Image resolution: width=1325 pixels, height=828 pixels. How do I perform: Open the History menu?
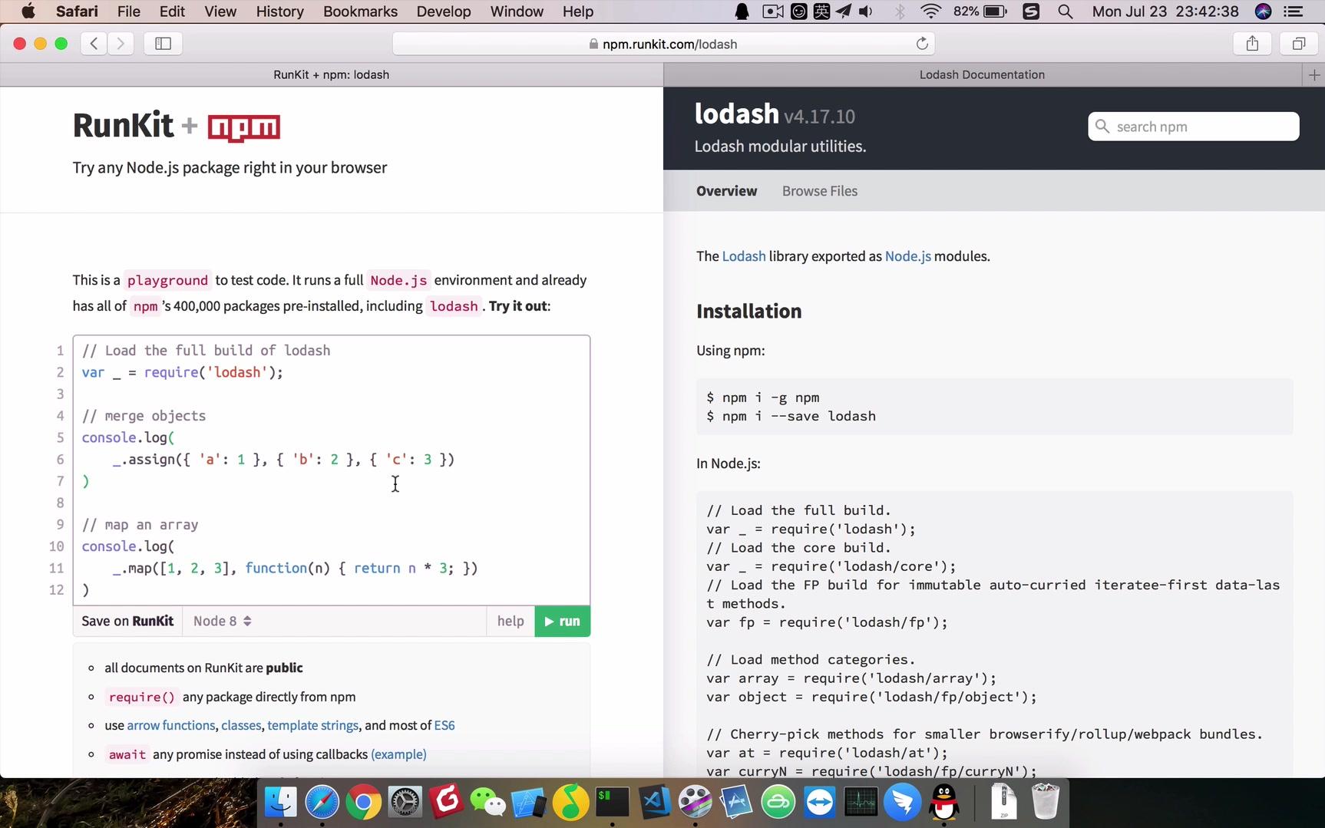coord(279,12)
